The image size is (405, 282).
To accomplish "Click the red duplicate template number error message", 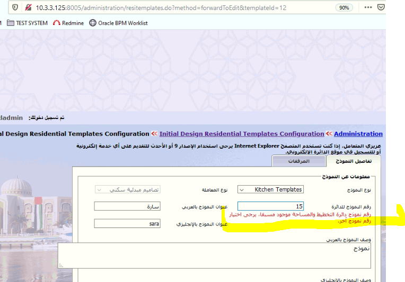I will click(300, 217).
